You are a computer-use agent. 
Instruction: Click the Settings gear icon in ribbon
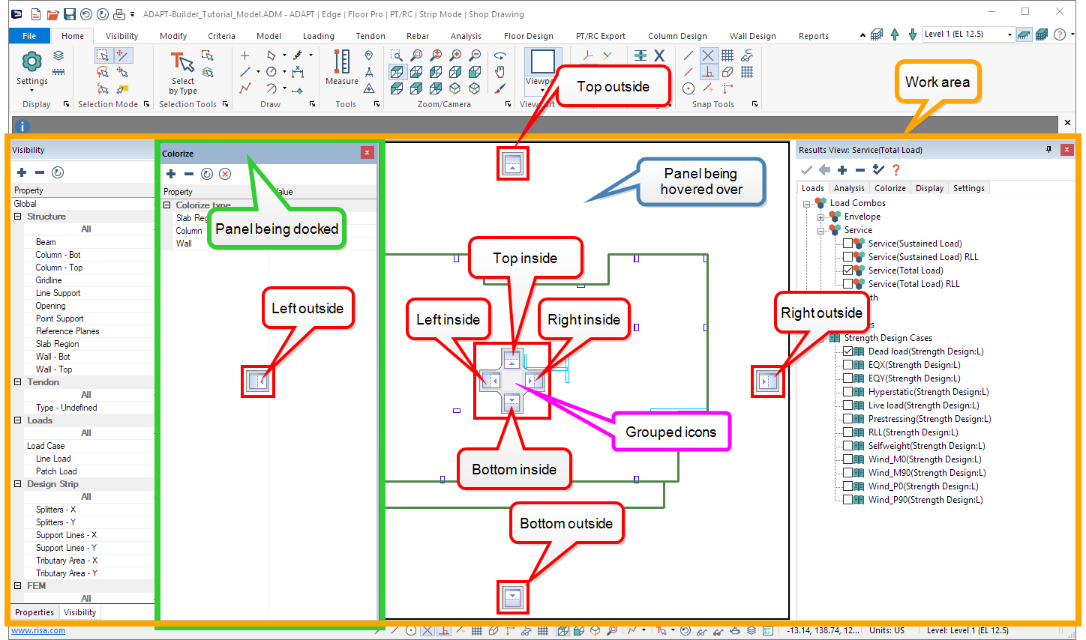(x=31, y=62)
